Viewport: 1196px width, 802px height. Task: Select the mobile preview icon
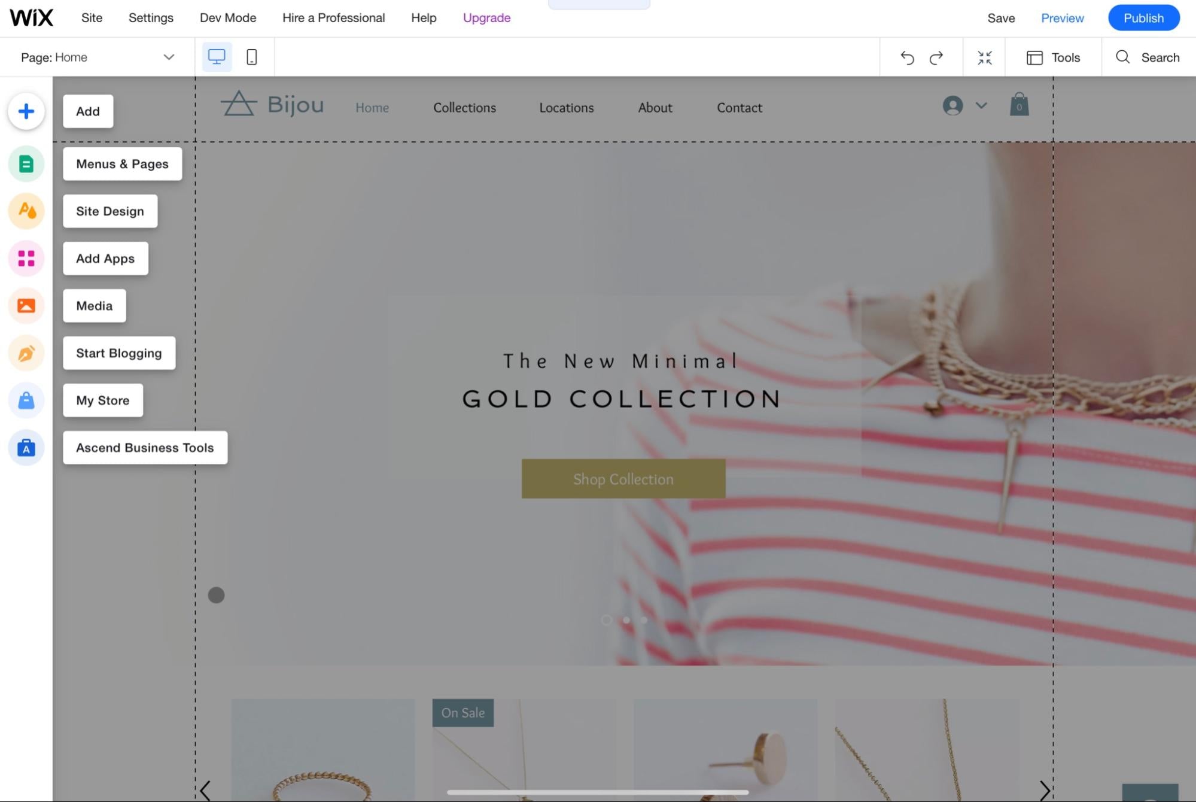point(252,56)
